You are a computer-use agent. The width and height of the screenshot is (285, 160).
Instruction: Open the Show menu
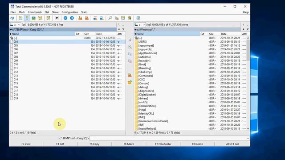[55, 12]
